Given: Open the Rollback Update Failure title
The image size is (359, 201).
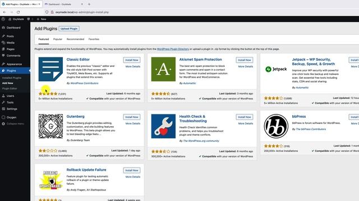Looking at the screenshot, I should [x=86, y=170].
